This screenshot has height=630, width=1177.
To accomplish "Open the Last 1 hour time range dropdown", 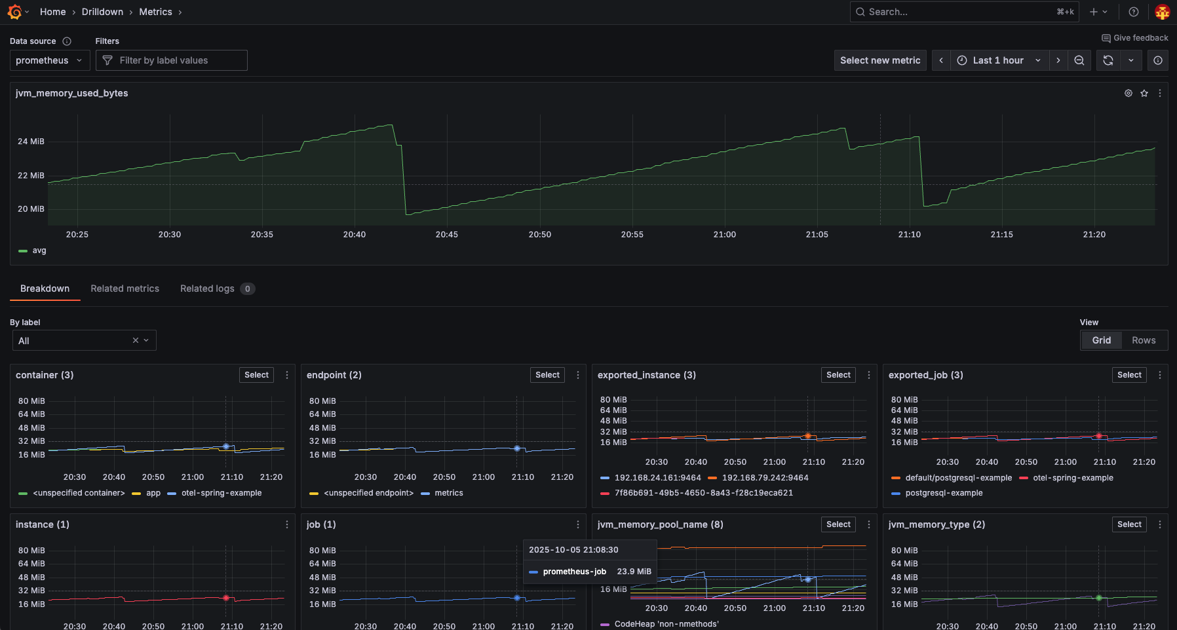I will pos(997,60).
